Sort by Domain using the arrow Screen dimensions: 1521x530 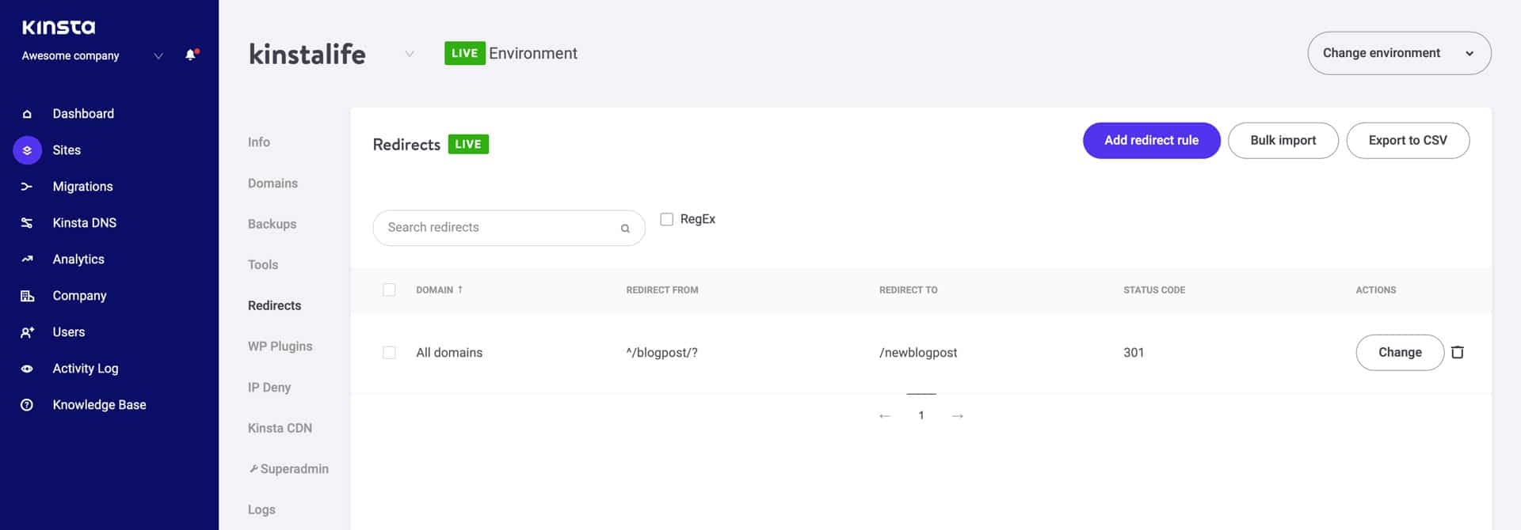tap(460, 290)
